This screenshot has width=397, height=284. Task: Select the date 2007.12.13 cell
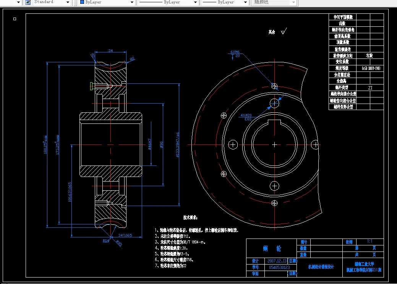coord(277,261)
